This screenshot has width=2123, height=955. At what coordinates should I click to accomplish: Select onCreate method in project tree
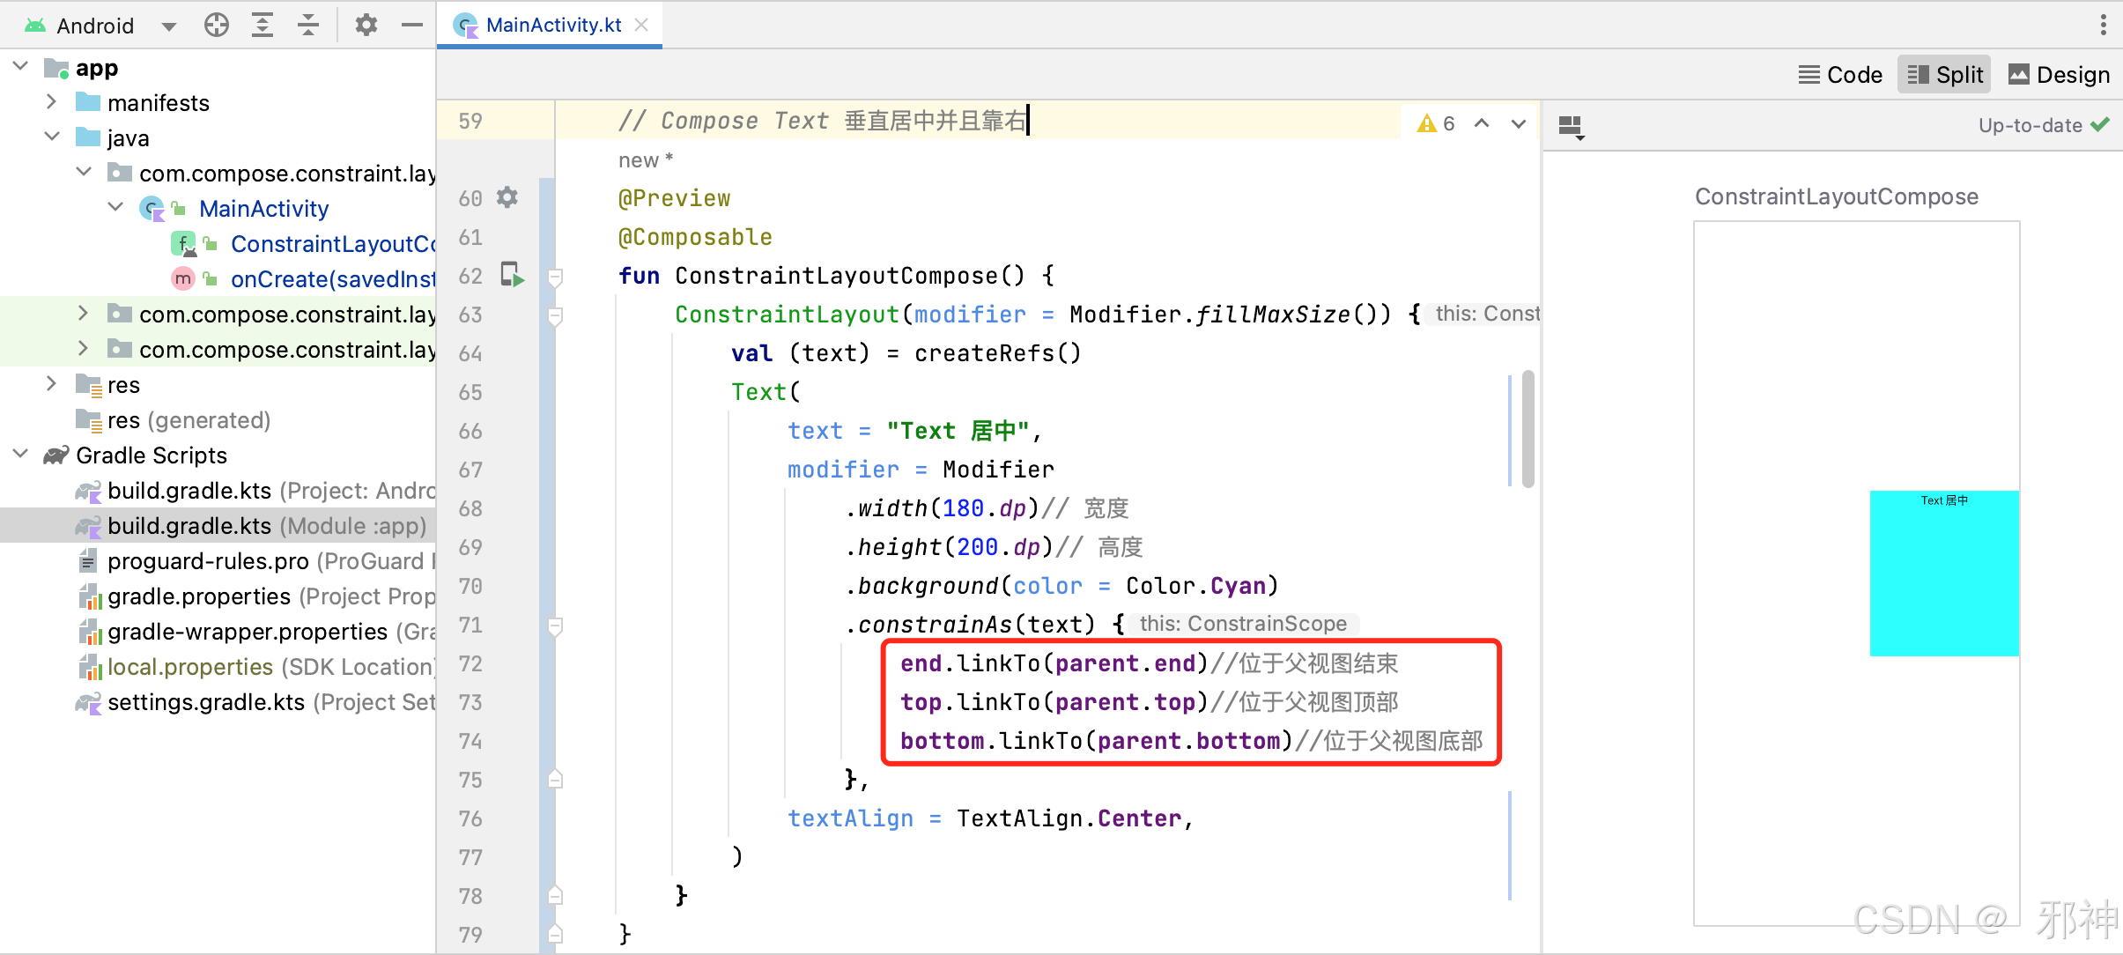click(333, 279)
